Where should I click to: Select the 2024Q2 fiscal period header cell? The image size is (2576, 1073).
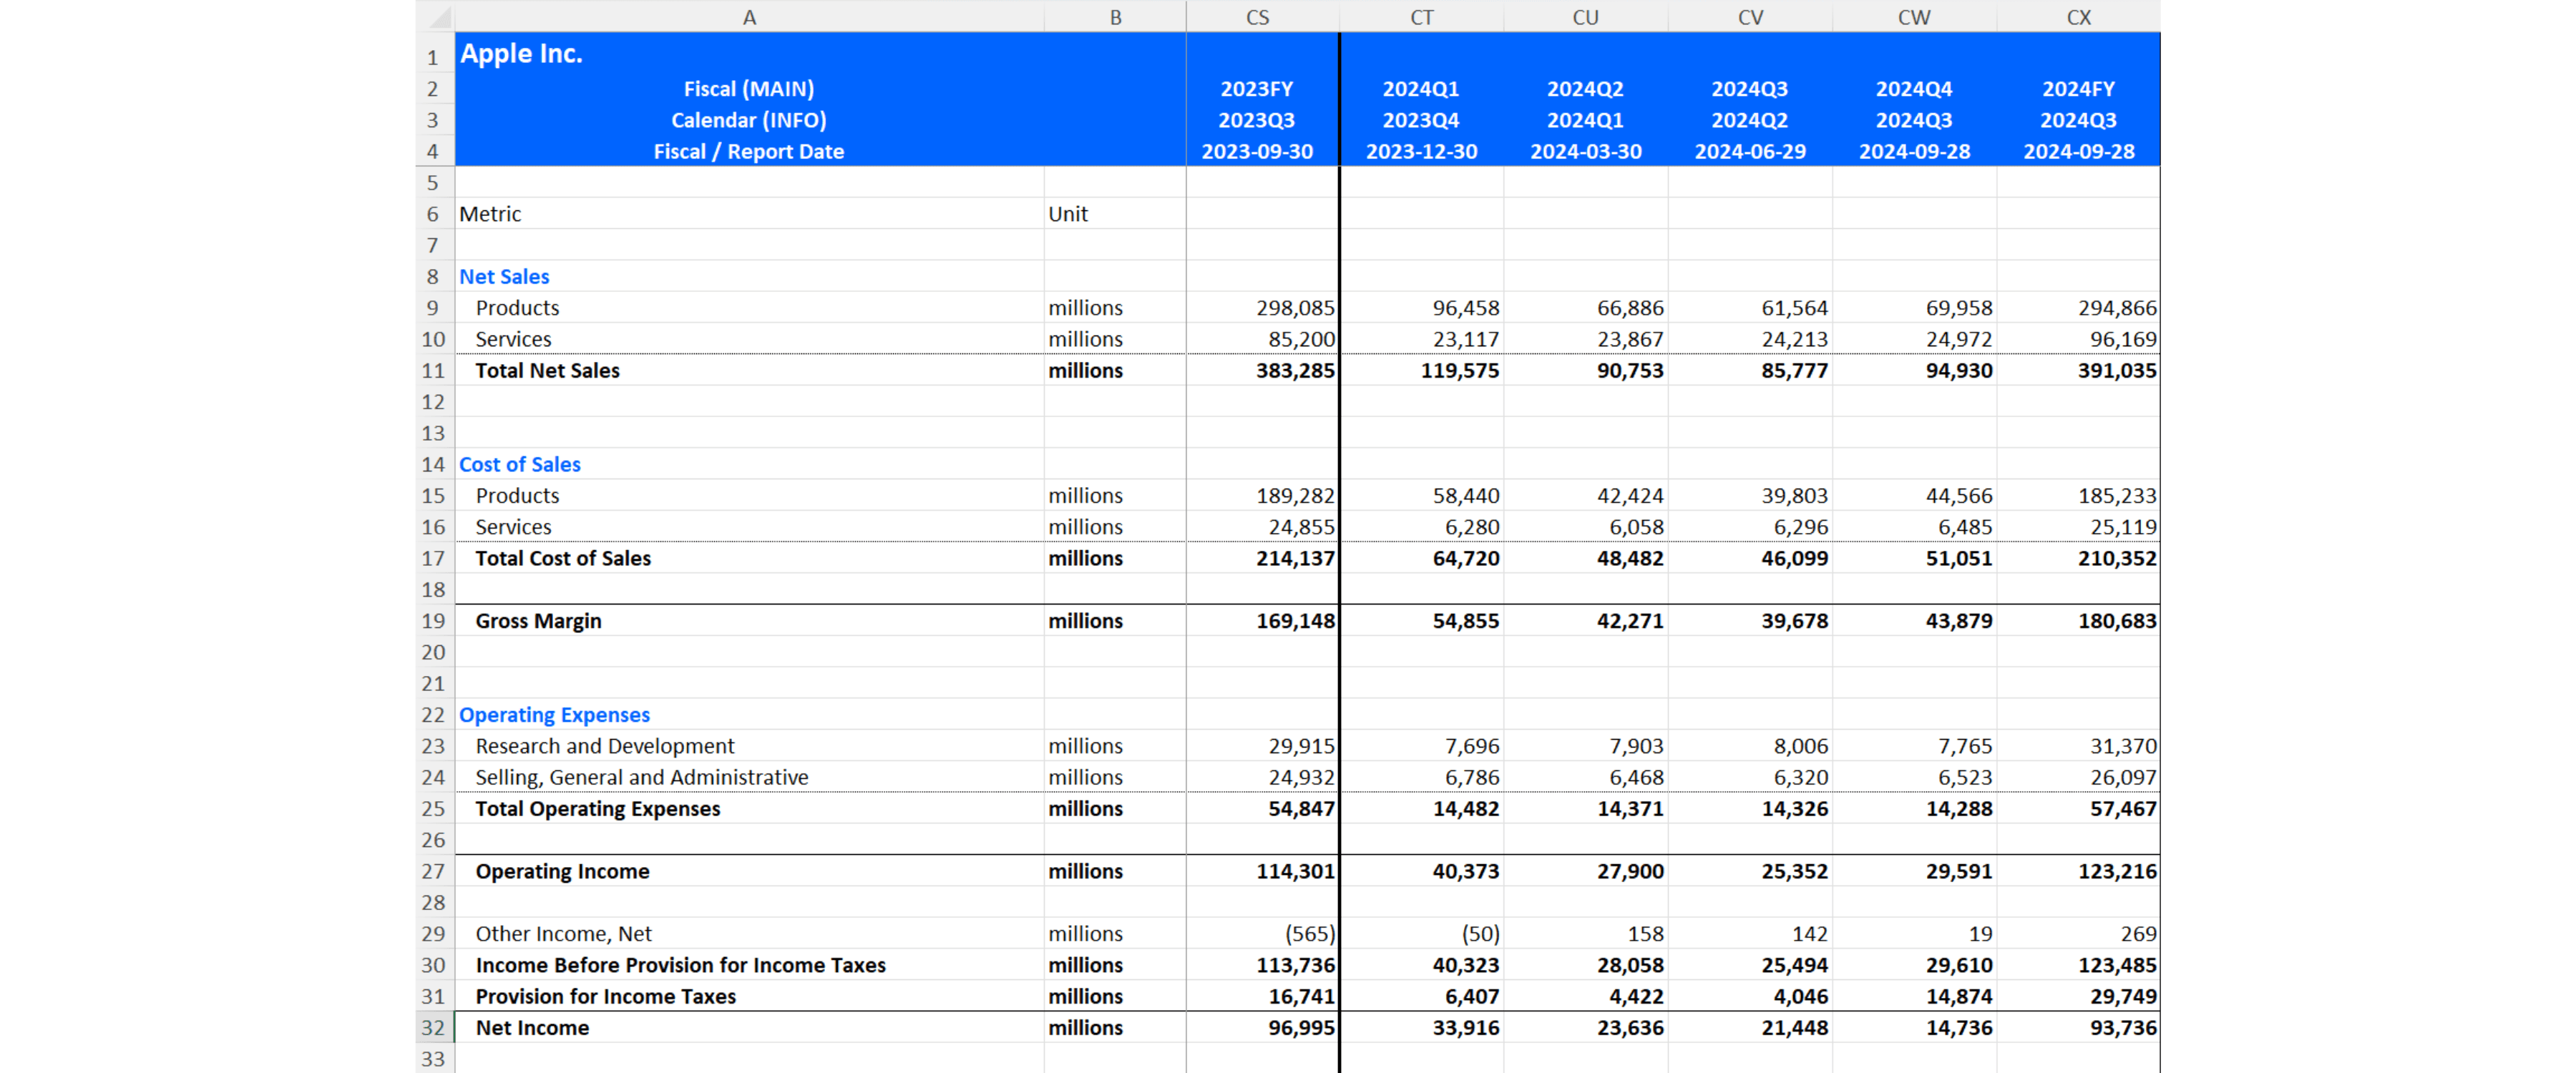tap(1585, 89)
